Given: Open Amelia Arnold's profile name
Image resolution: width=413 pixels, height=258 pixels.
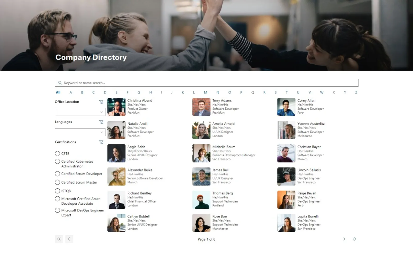Looking at the screenshot, I should [224, 124].
